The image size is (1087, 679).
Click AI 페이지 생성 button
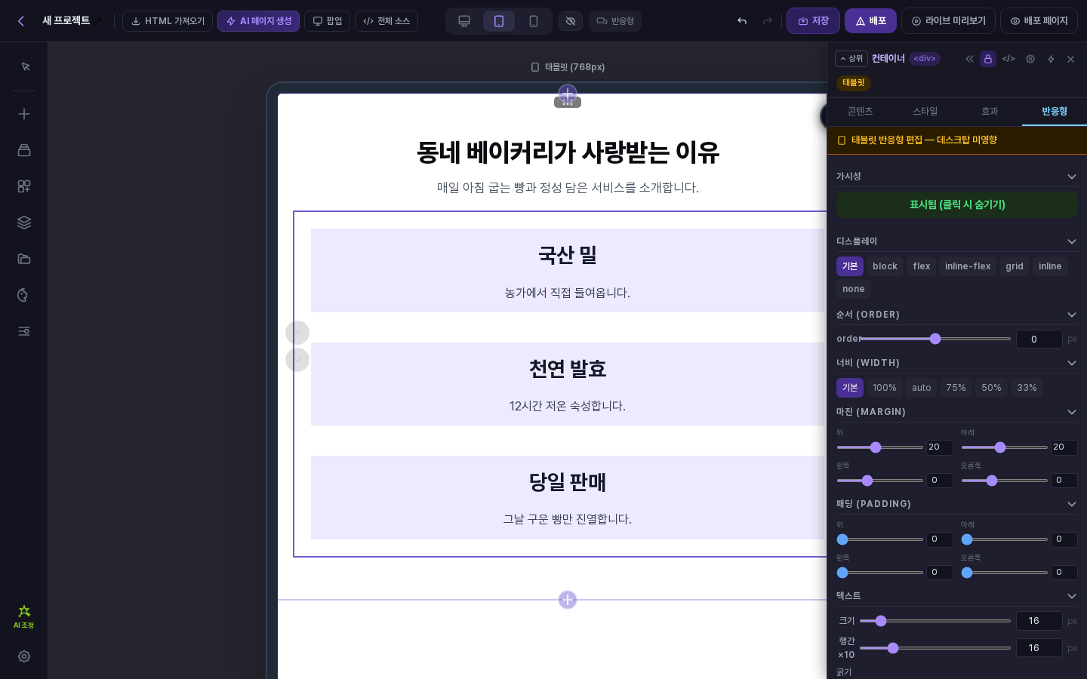pos(259,21)
